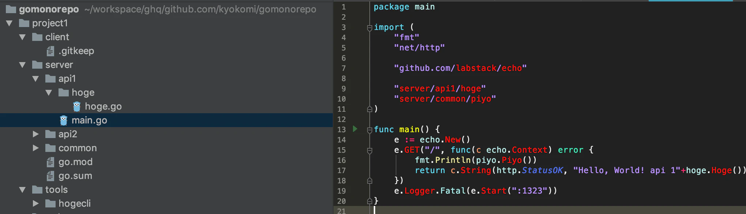
Task: Click the common folder icon
Action: pos(50,148)
